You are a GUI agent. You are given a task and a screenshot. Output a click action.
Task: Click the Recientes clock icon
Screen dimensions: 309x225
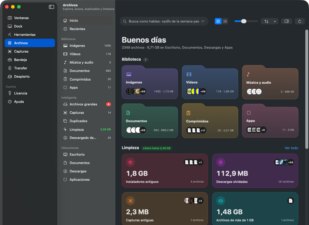[x=65, y=29]
